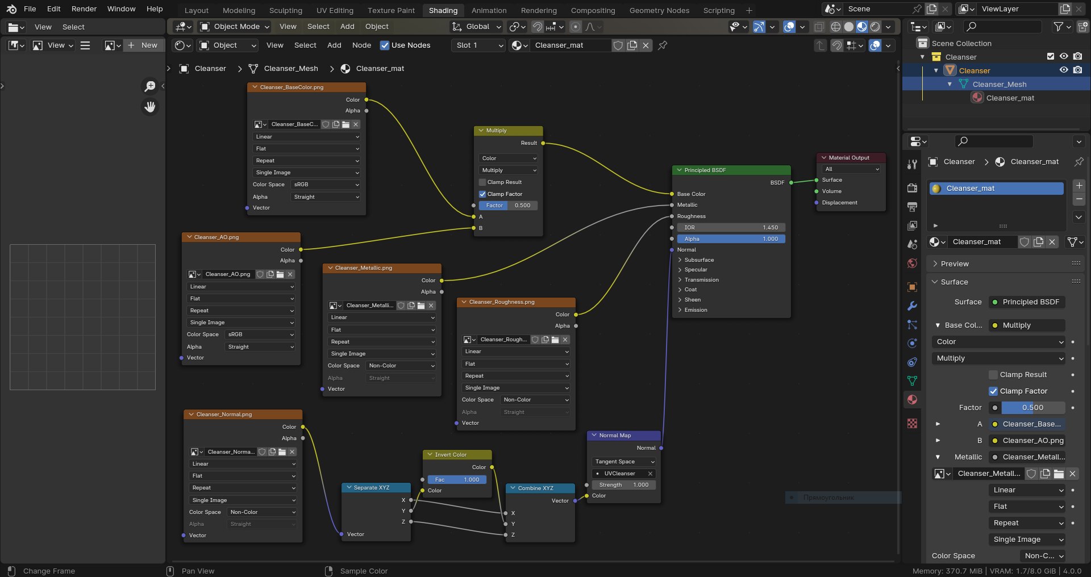Pin the Cleanser_mat node editor material

pyautogui.click(x=663, y=45)
